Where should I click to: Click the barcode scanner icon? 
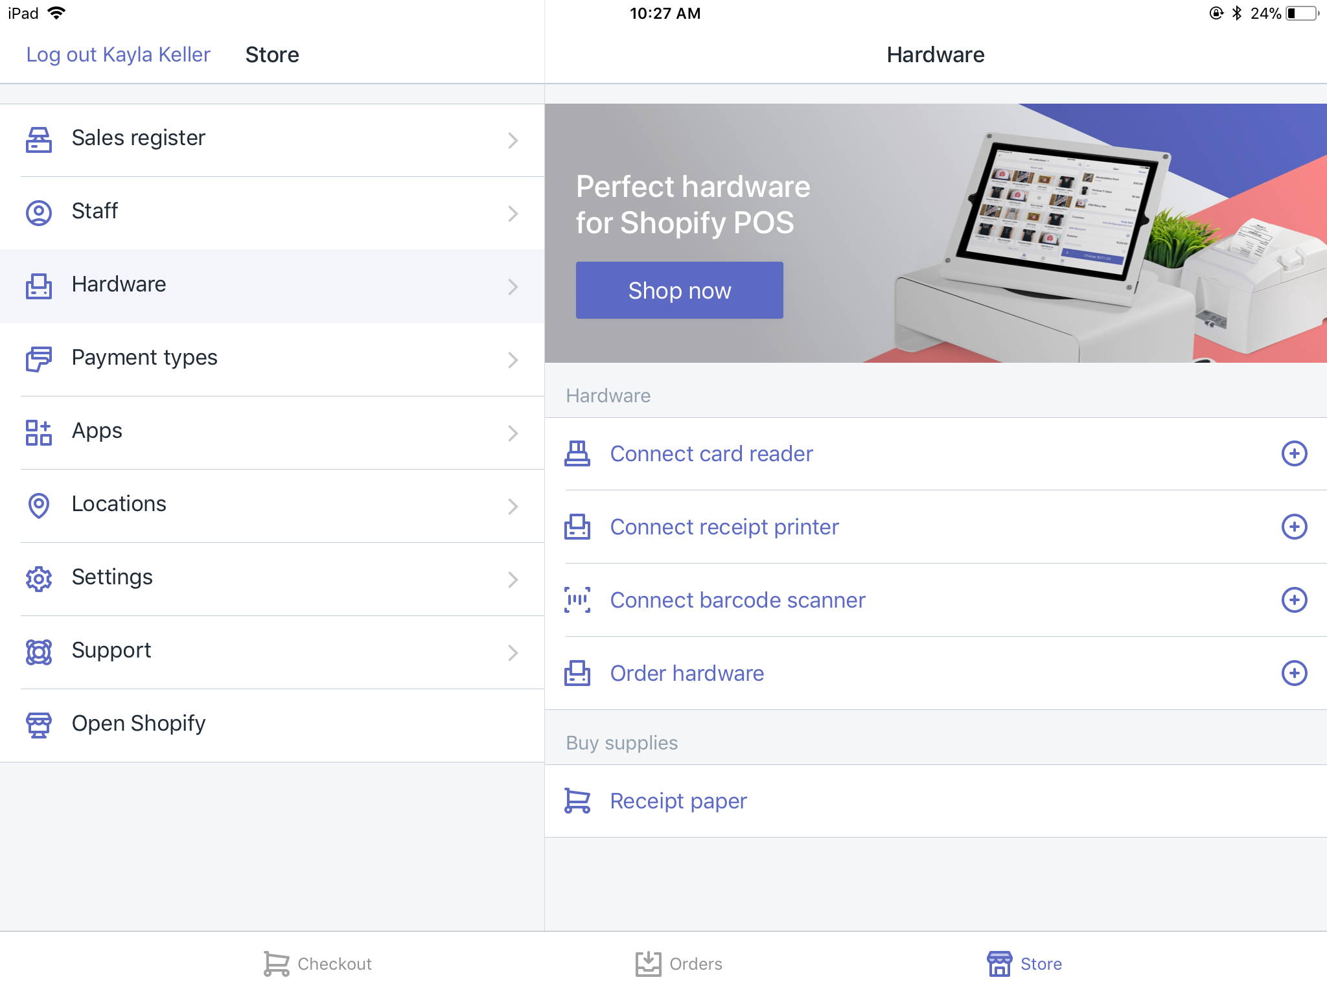click(x=577, y=600)
